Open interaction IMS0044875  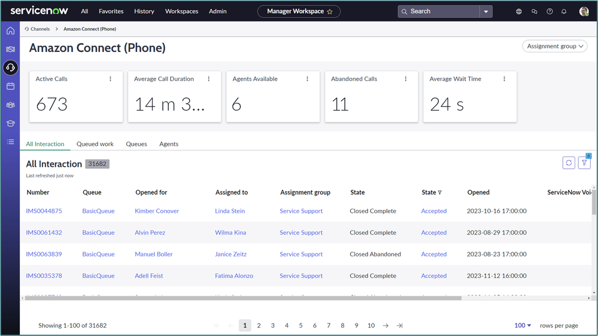click(x=44, y=210)
